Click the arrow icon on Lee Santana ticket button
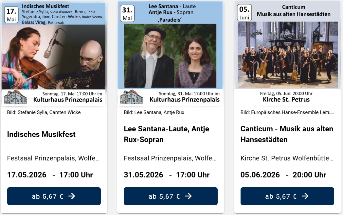The width and height of the screenshot is (343, 215). click(x=188, y=196)
